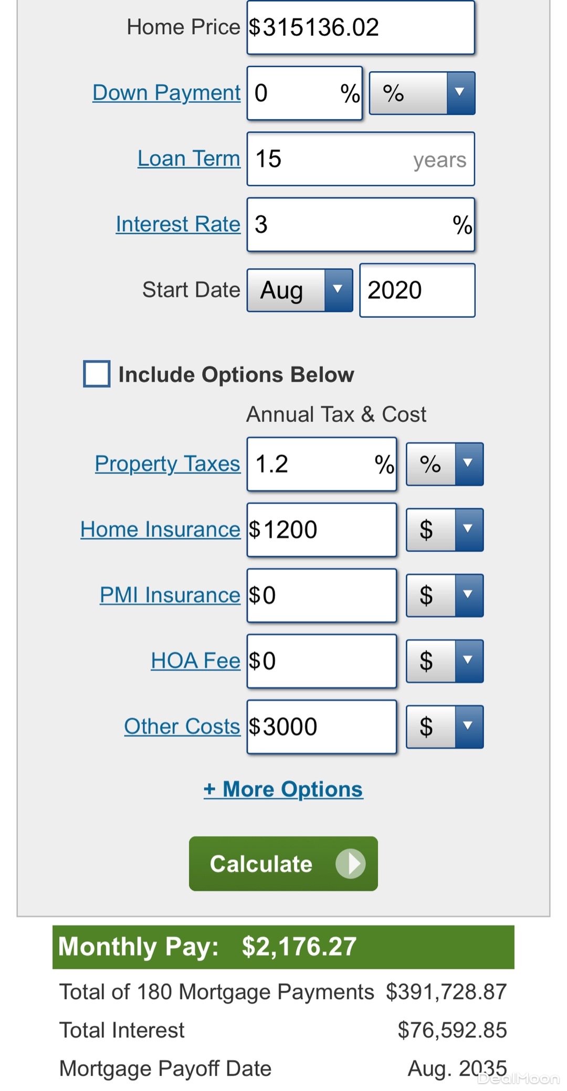Image resolution: width=567 pixels, height=1091 pixels.
Task: Open the Start Date month dropdown
Action: tap(300, 290)
